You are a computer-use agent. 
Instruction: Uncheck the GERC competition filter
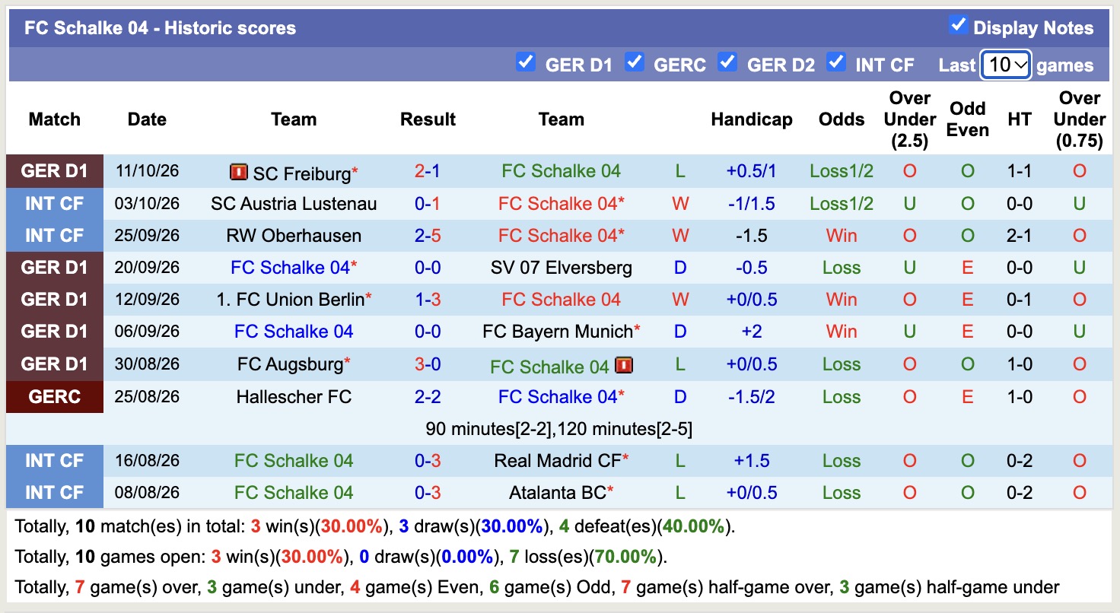635,62
